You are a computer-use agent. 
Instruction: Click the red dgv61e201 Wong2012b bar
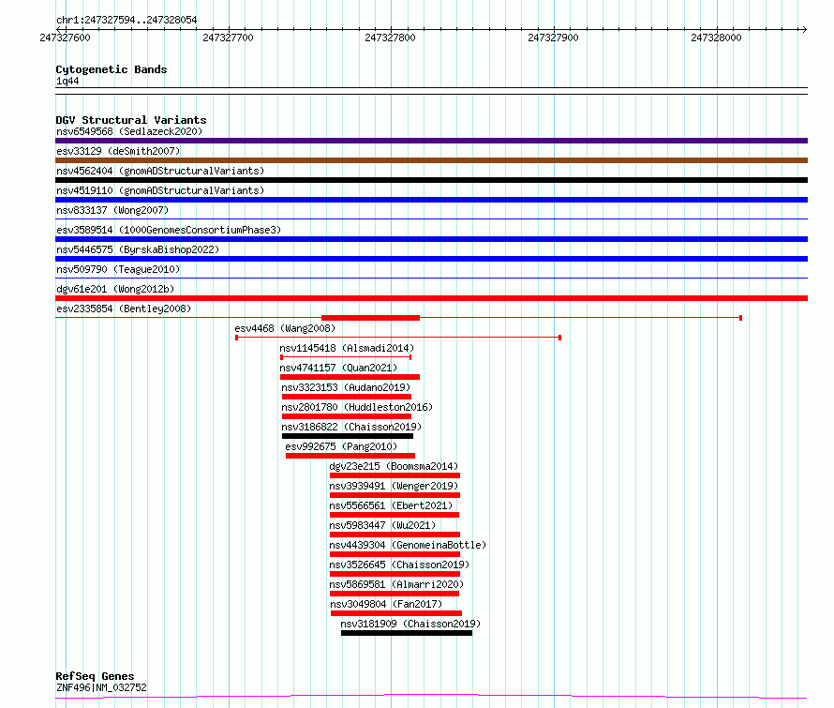click(431, 298)
